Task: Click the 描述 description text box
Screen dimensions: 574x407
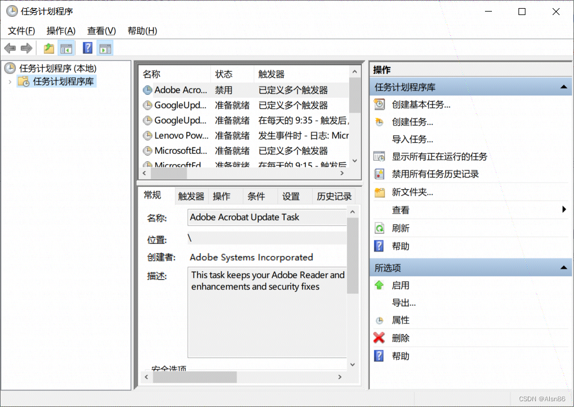Action: click(x=267, y=312)
